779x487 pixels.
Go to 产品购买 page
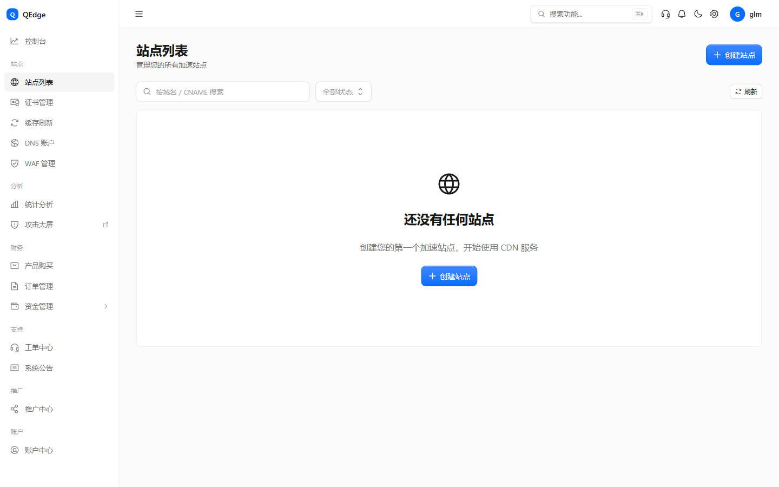click(x=60, y=266)
